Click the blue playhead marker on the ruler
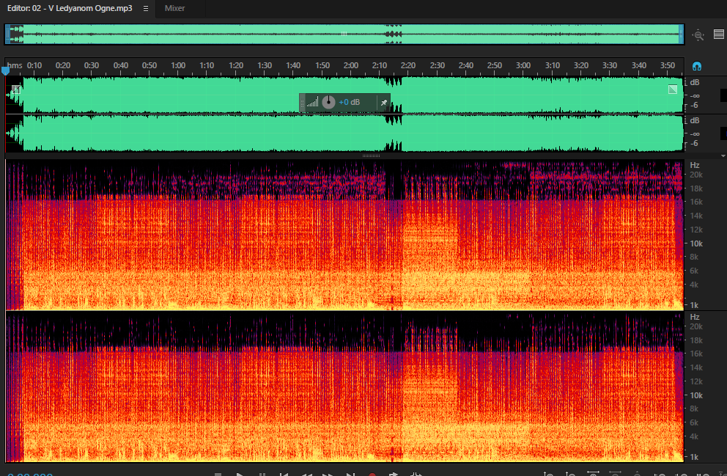The height and width of the screenshot is (476, 727). [x=5, y=70]
